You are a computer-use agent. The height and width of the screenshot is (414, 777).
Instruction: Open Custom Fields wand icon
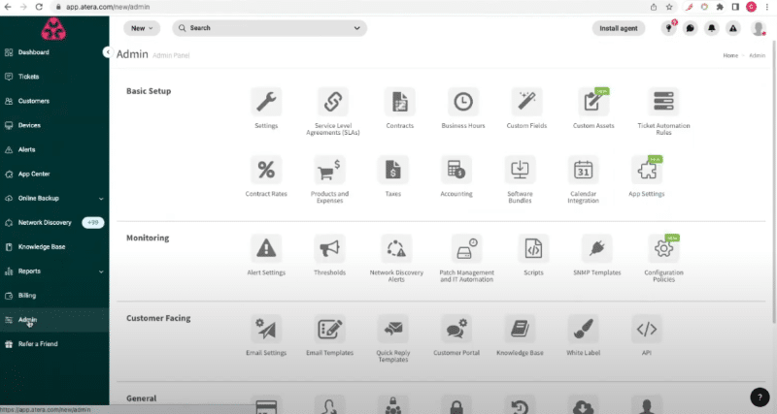coord(526,102)
